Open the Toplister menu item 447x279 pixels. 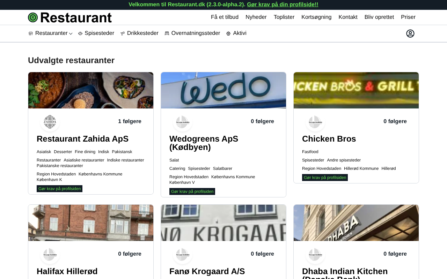tap(284, 17)
